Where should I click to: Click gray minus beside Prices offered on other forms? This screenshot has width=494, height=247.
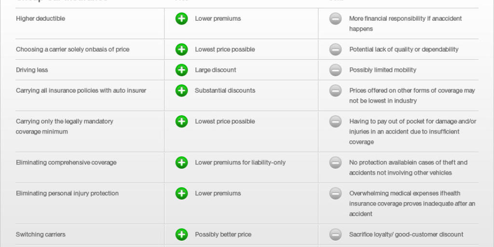coord(336,90)
